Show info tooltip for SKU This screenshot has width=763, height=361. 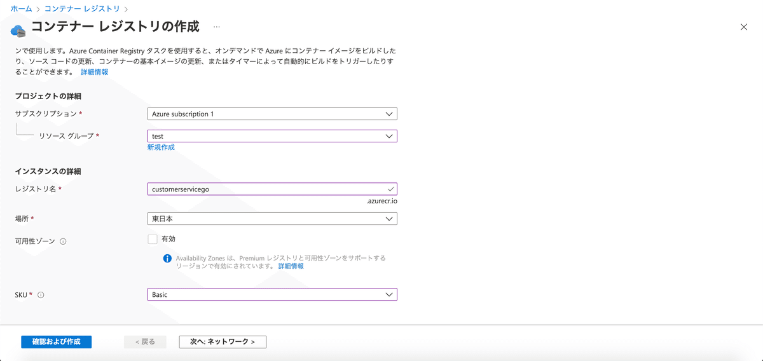point(41,295)
